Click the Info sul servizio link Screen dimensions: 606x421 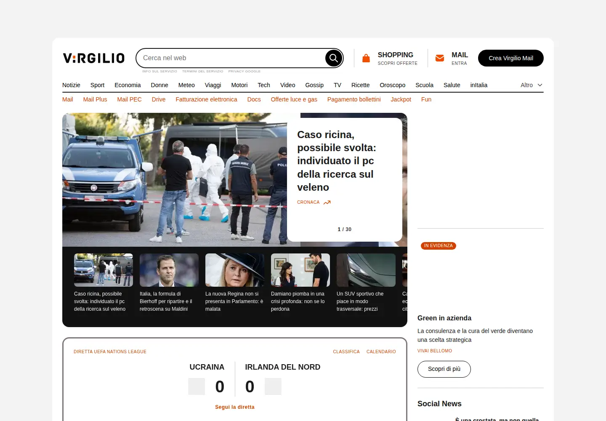pos(159,72)
